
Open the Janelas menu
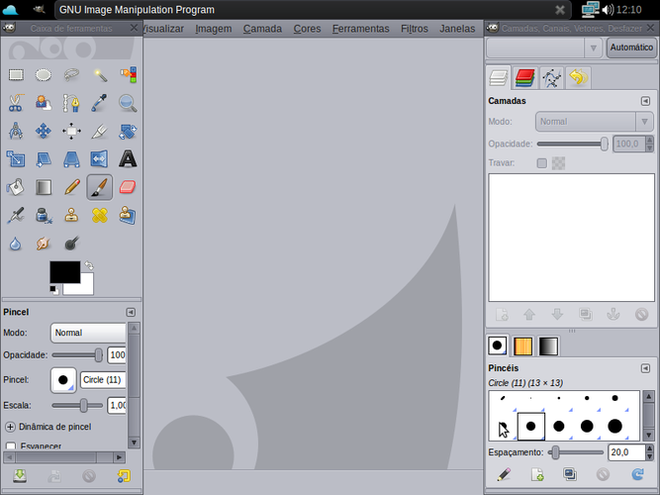[457, 29]
